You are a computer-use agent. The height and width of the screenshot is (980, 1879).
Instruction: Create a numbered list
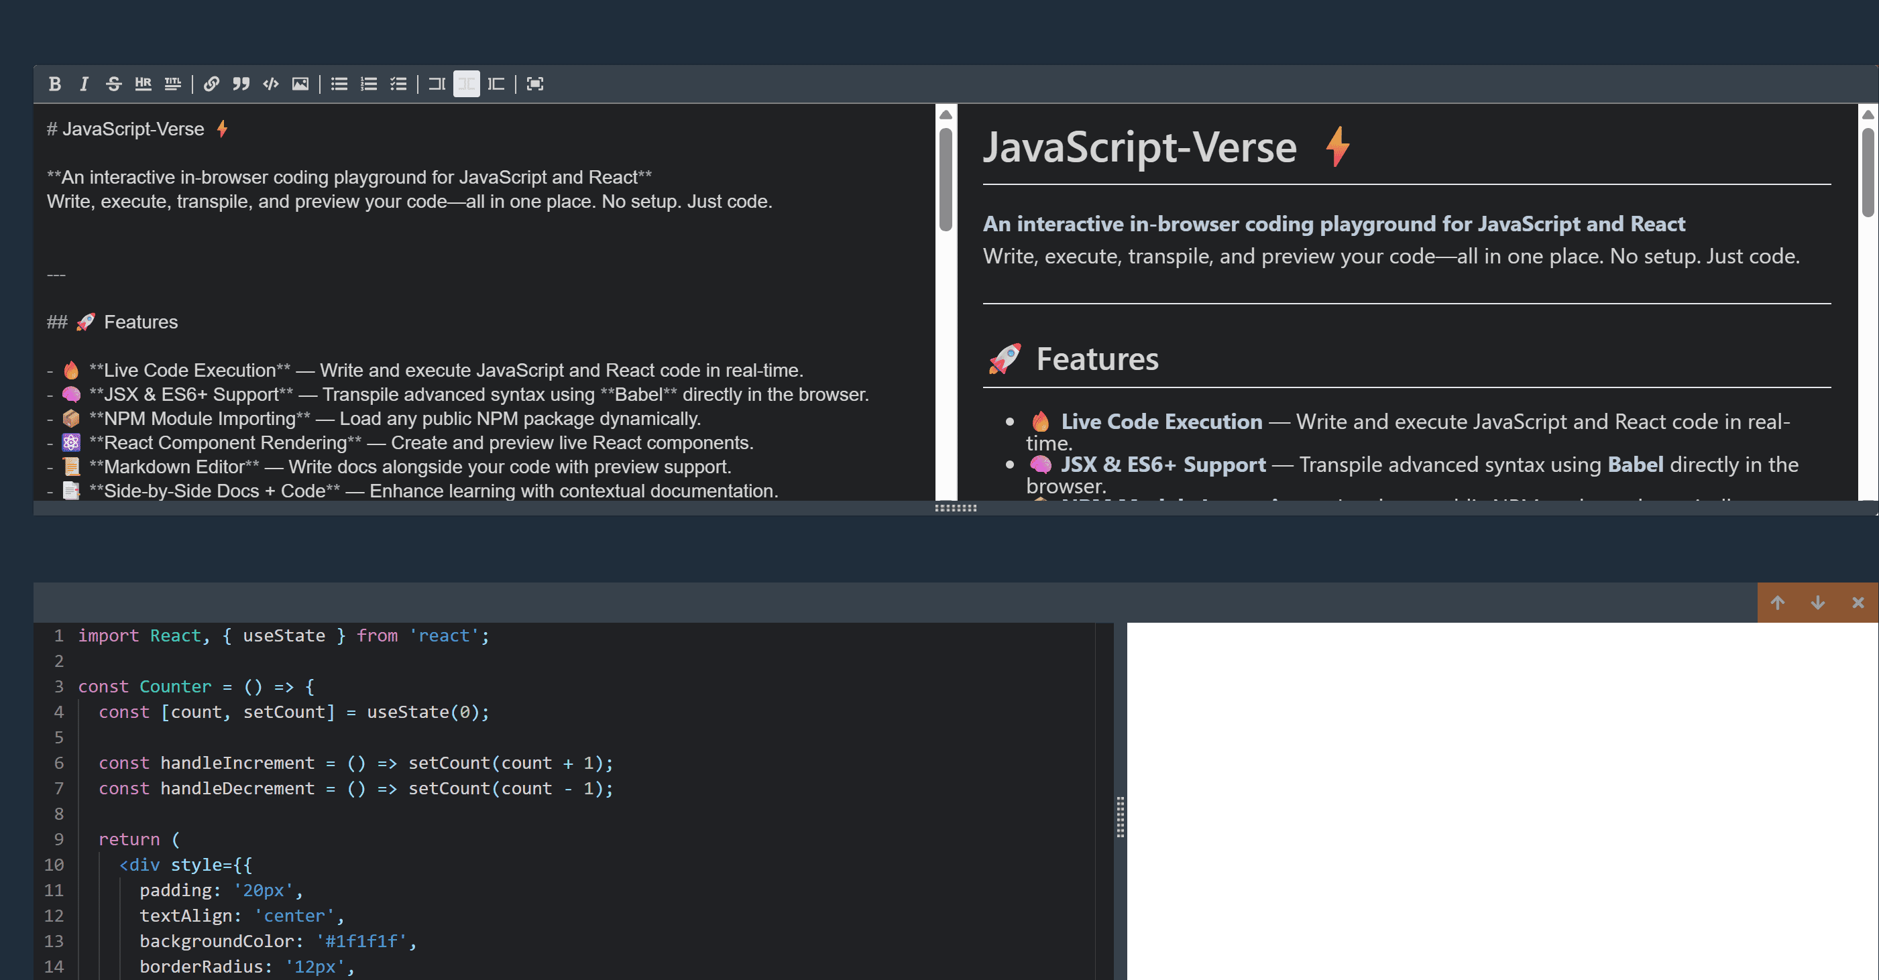click(368, 84)
